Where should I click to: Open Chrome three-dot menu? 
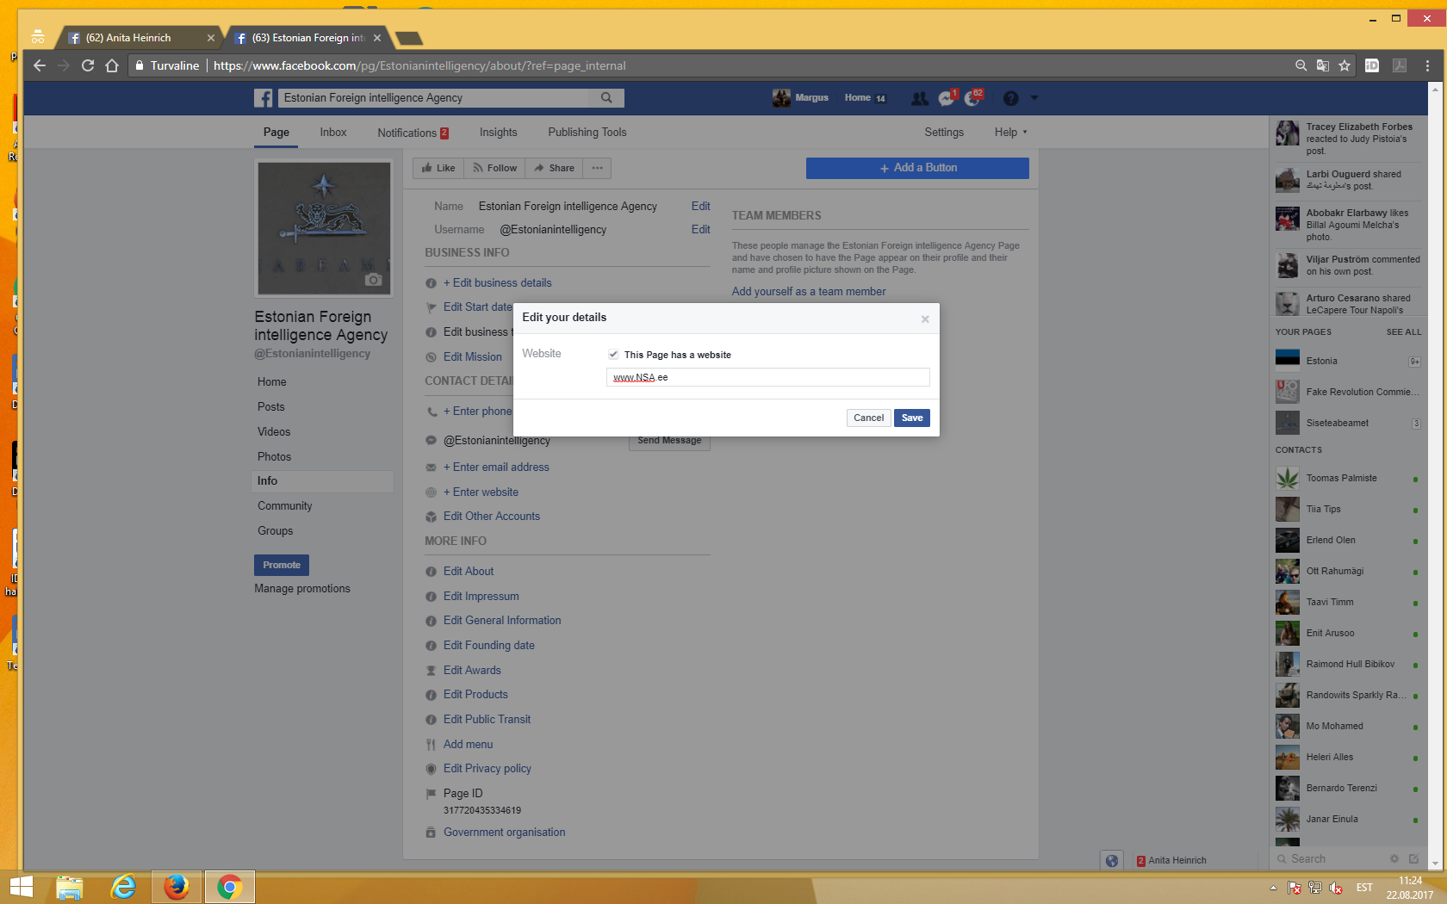click(1427, 65)
